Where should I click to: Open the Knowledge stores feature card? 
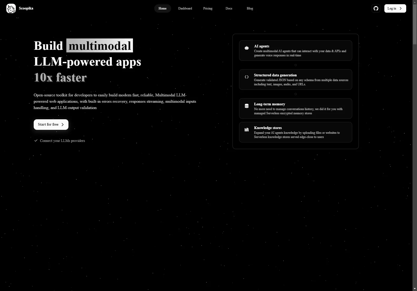click(x=295, y=132)
